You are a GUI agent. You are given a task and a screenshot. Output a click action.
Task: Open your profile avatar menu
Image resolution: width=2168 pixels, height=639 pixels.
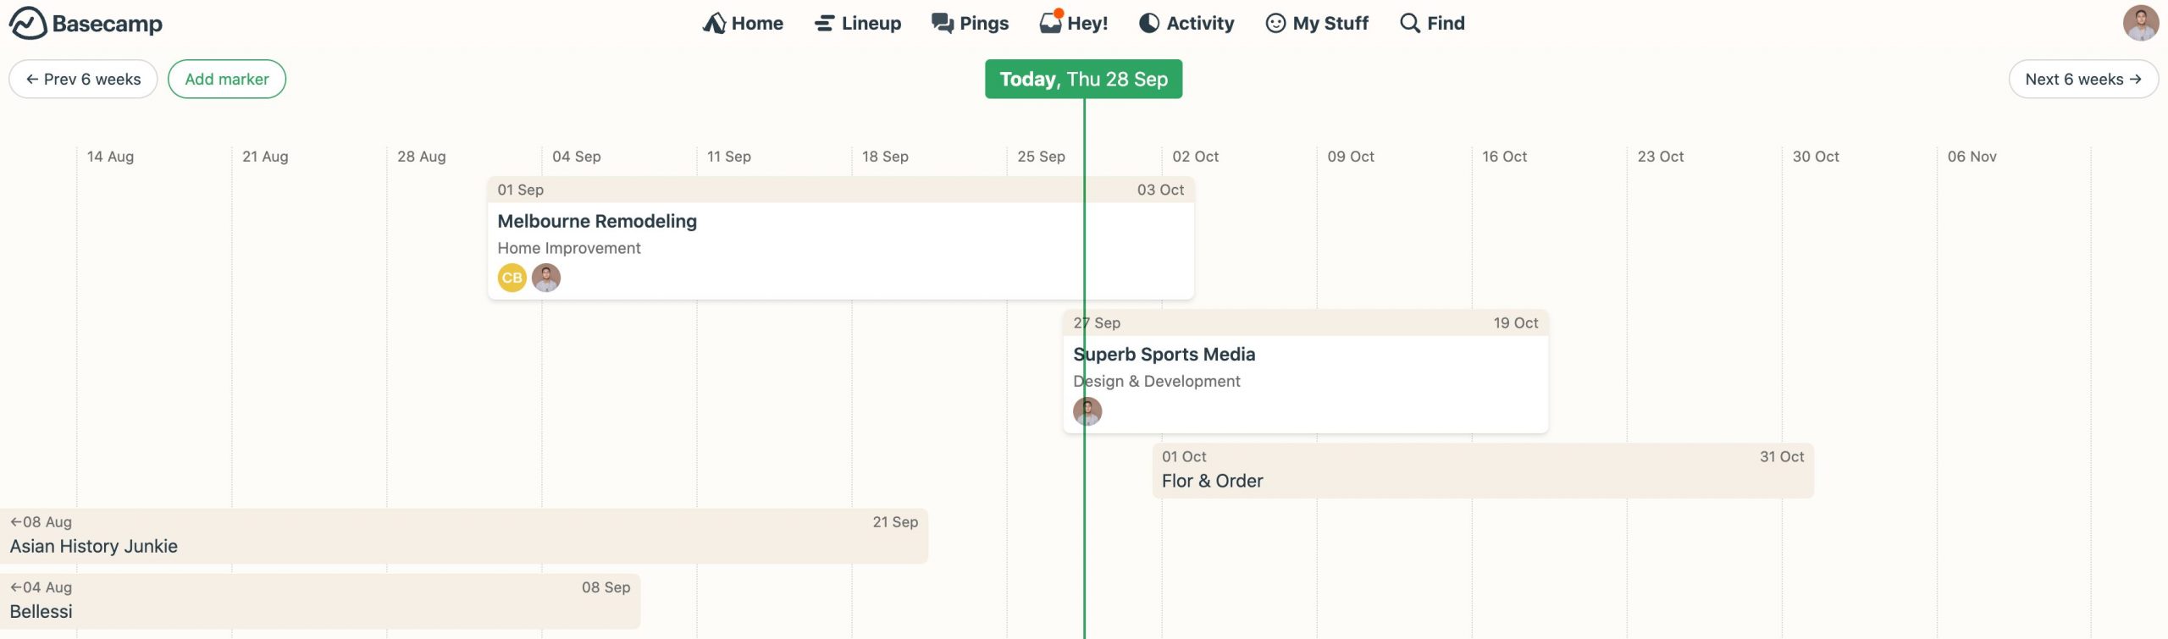[x=2142, y=23]
